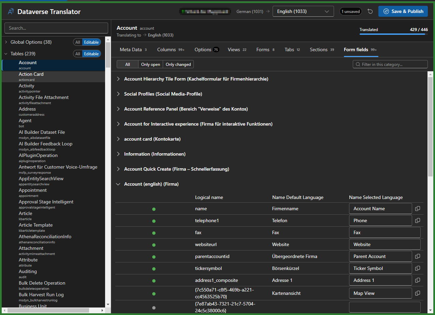Click the left panel horizontal scrollbar

48,310
